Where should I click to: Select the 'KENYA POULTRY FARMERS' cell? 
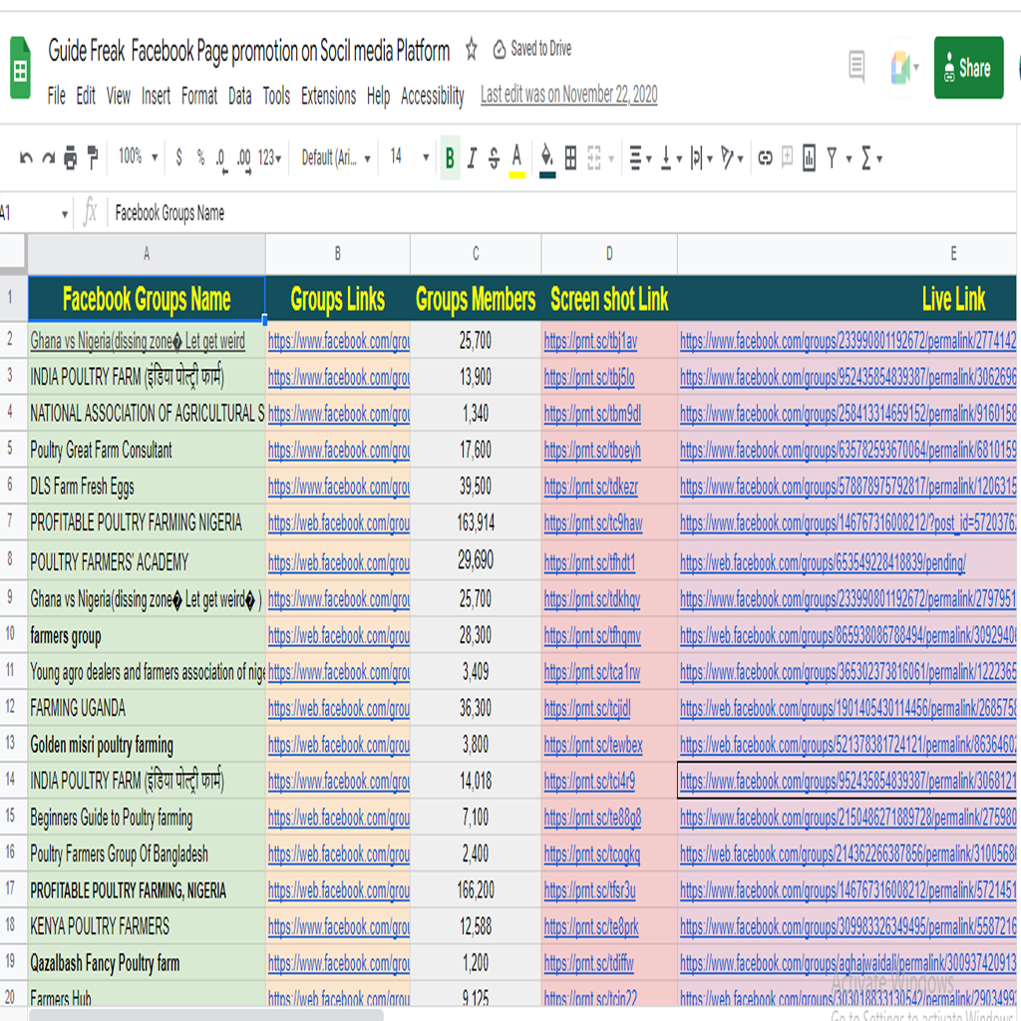point(147,926)
